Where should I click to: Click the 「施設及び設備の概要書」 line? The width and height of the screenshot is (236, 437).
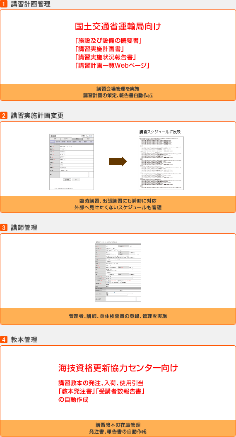click(x=109, y=41)
